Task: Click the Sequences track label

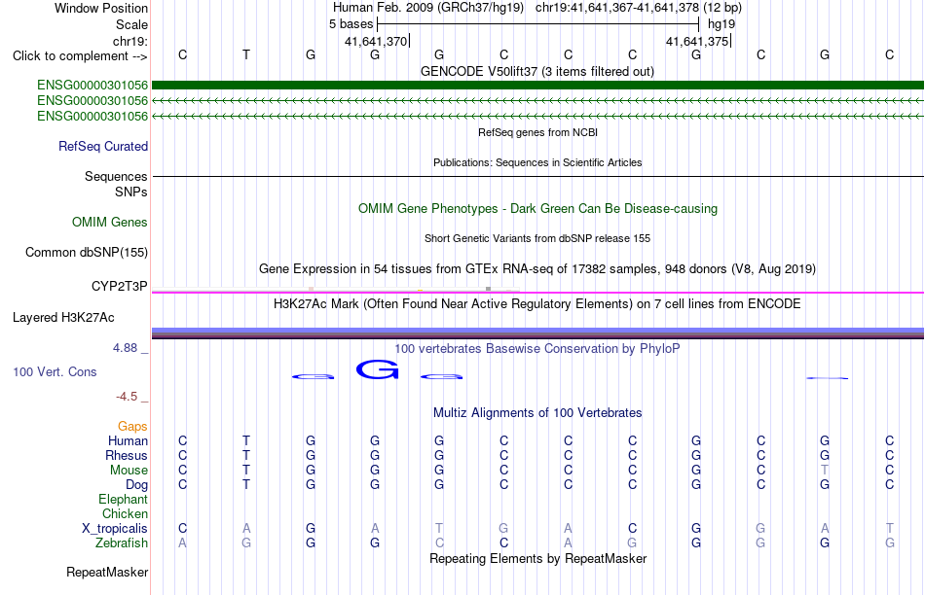Action: point(116,176)
